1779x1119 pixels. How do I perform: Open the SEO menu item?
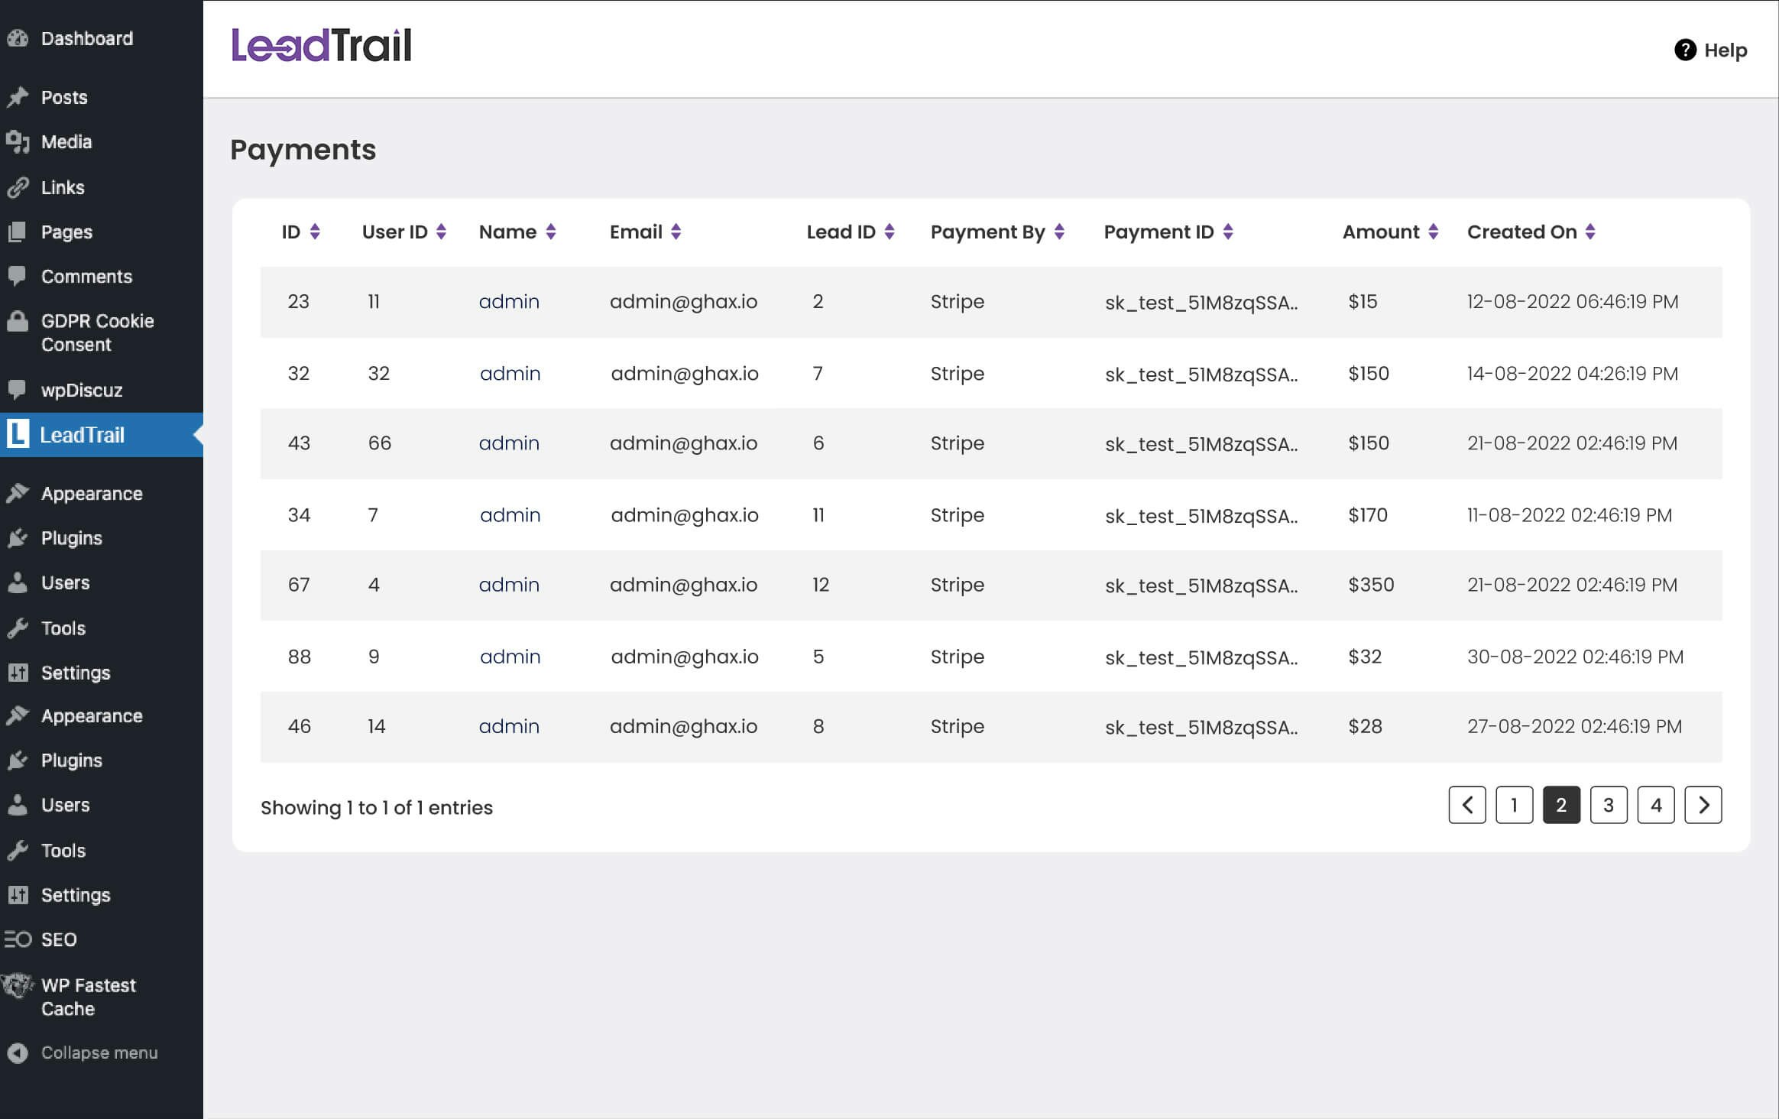coord(59,939)
